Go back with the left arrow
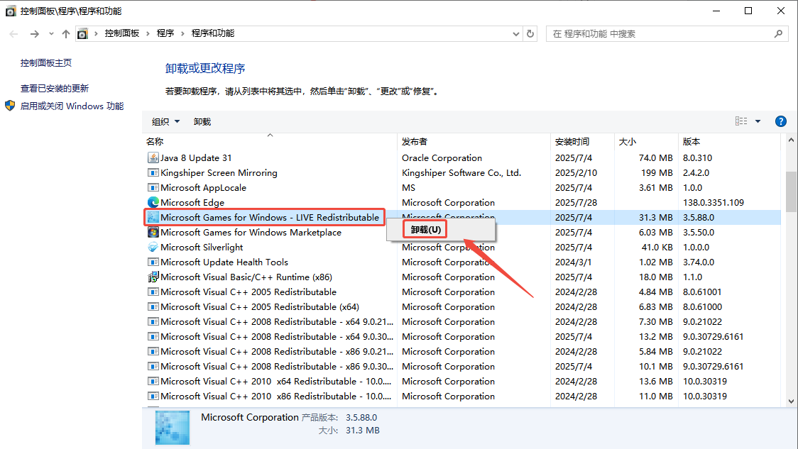Screen dimensions: 798x449 (13, 33)
